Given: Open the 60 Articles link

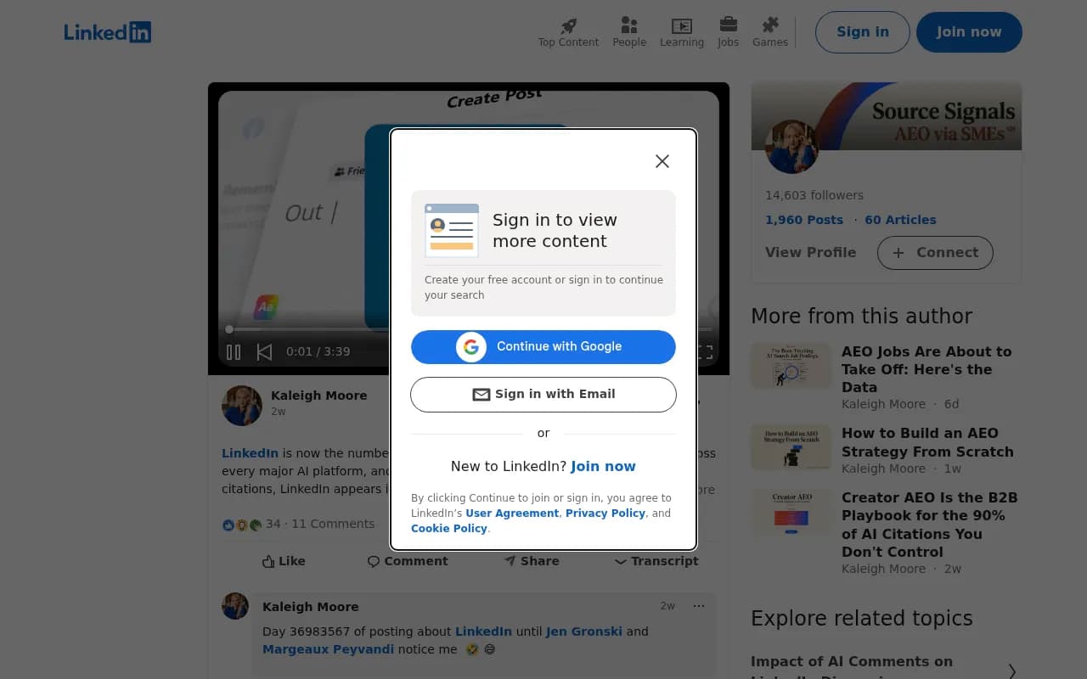Looking at the screenshot, I should (x=900, y=220).
